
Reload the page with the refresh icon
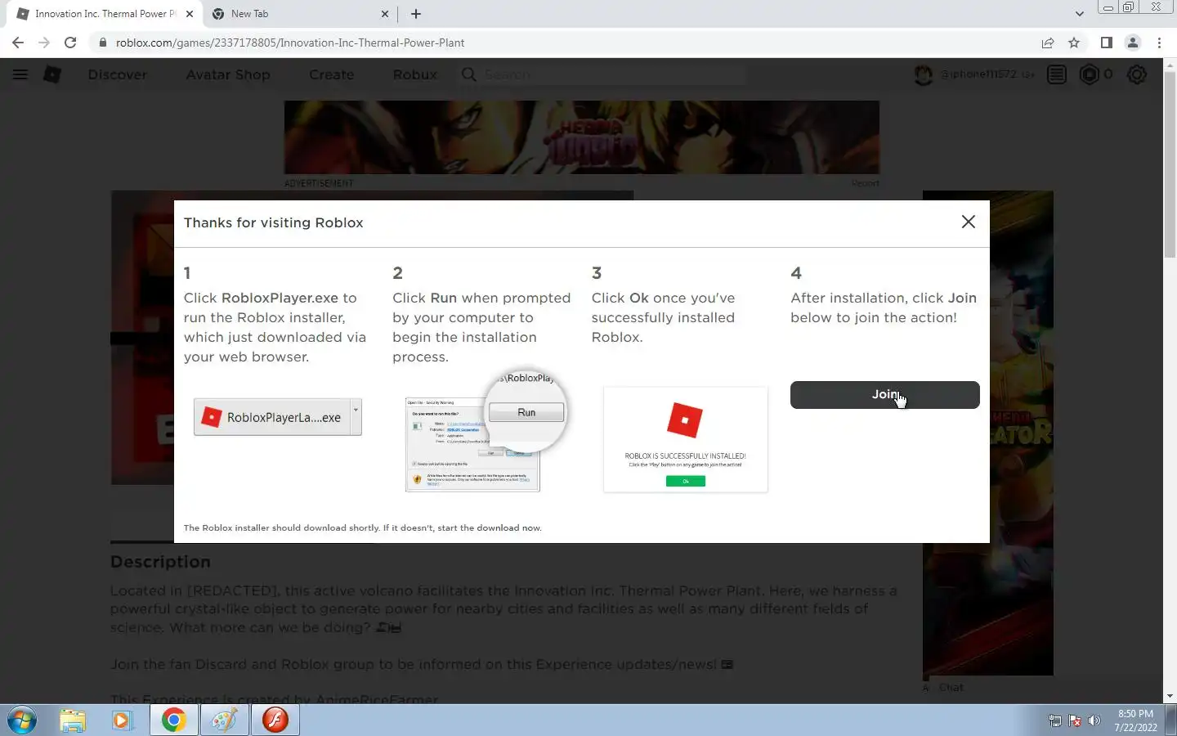[70, 43]
